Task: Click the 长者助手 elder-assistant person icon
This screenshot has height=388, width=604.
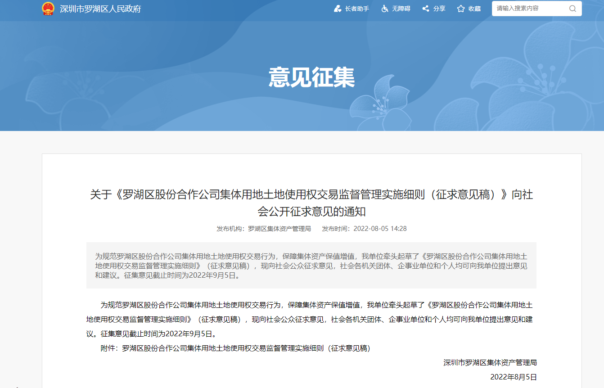Action: (x=338, y=9)
